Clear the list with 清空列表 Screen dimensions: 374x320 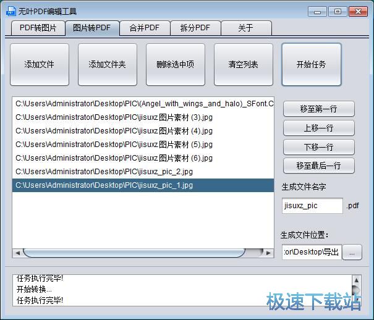tap(244, 64)
